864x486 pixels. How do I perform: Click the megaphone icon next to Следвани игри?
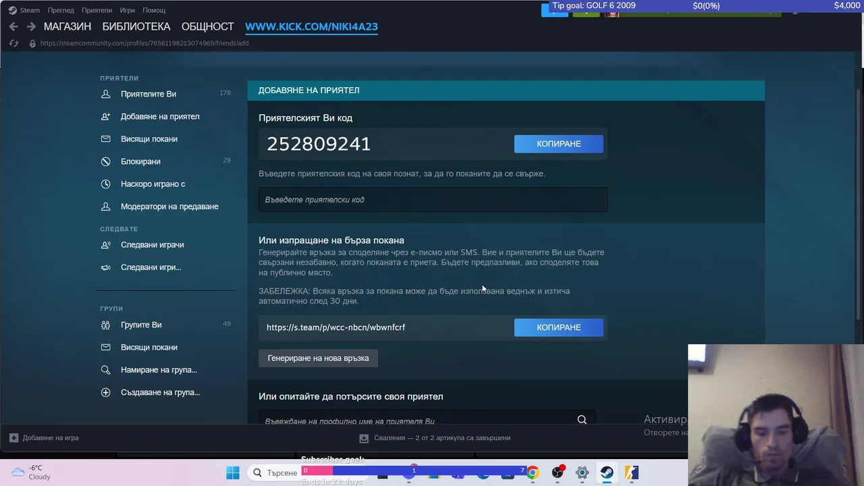(x=105, y=267)
